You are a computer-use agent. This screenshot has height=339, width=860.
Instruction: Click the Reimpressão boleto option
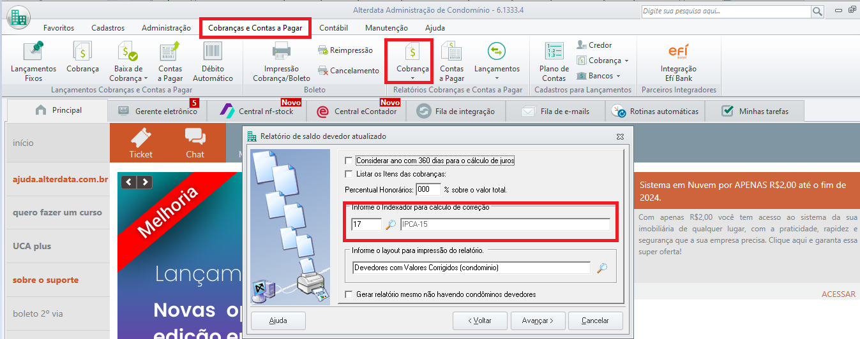click(345, 50)
